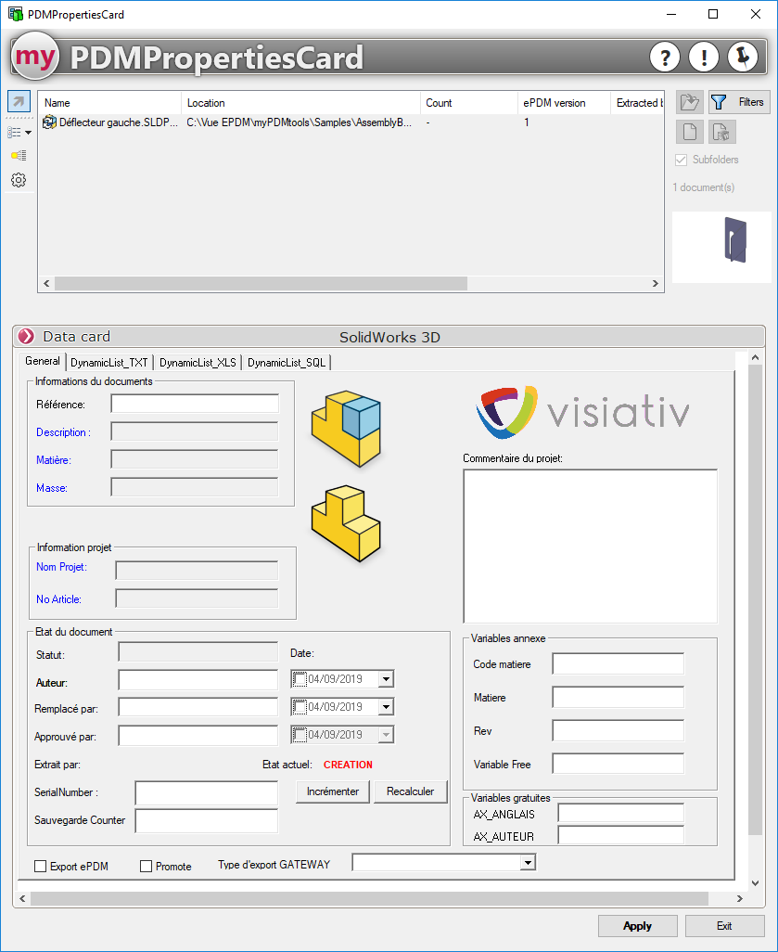Click the yellow tag list sidebar icon
Viewport: 778px width, 952px height.
tap(19, 155)
